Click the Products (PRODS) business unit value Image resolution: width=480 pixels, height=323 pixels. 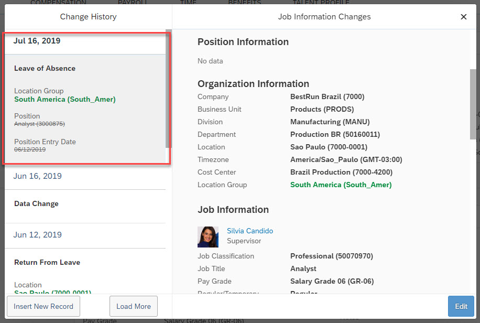[322, 110]
